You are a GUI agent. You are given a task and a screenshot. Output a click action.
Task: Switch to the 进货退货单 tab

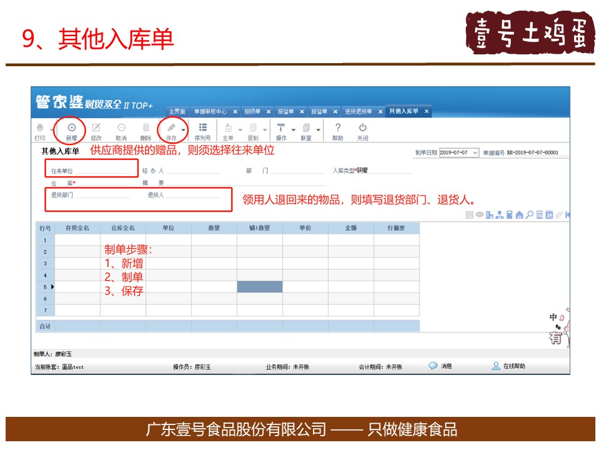click(358, 111)
